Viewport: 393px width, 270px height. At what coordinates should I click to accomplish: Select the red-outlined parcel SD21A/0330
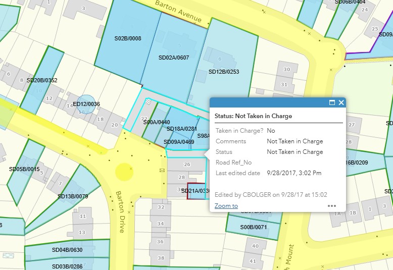[195, 190]
